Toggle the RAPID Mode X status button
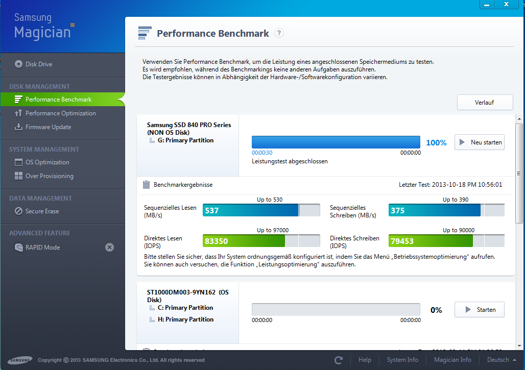 (x=109, y=247)
